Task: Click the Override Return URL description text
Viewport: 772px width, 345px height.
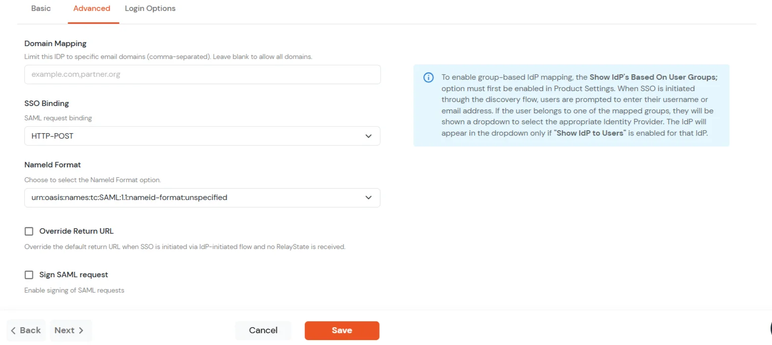Action: tap(184, 246)
